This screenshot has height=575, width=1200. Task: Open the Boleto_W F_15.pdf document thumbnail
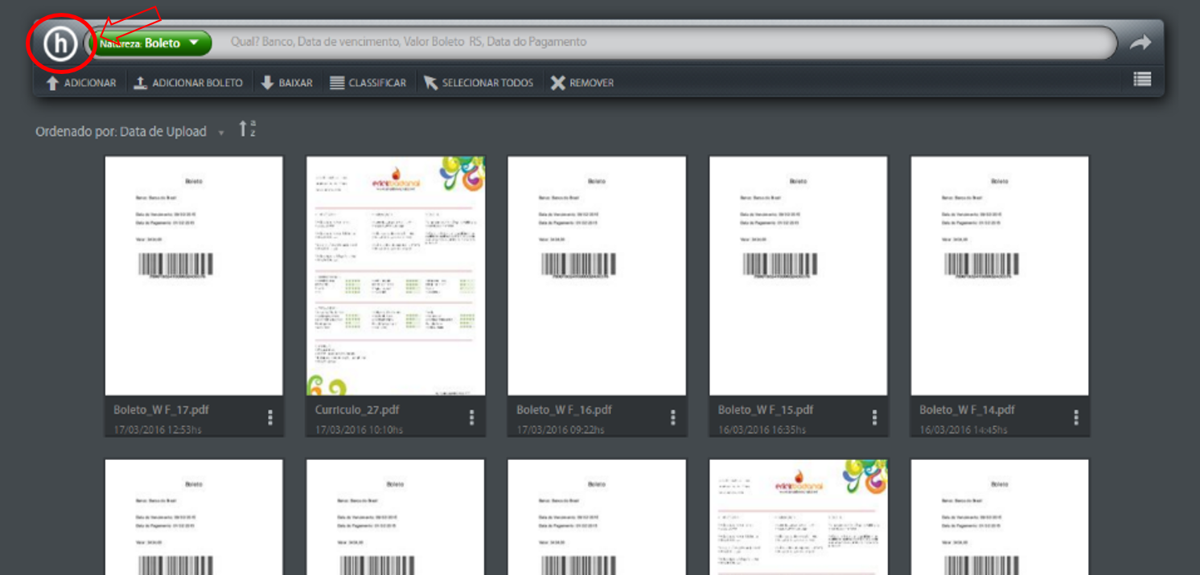798,276
